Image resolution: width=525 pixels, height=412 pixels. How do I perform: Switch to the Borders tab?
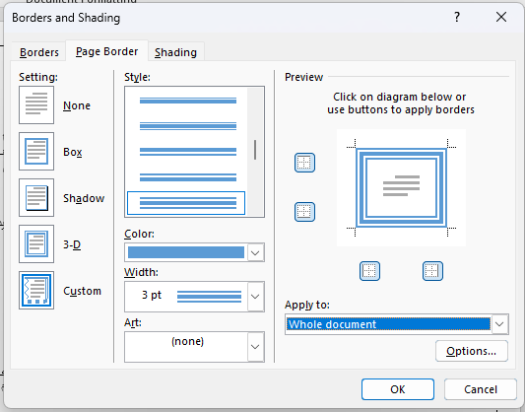point(38,52)
